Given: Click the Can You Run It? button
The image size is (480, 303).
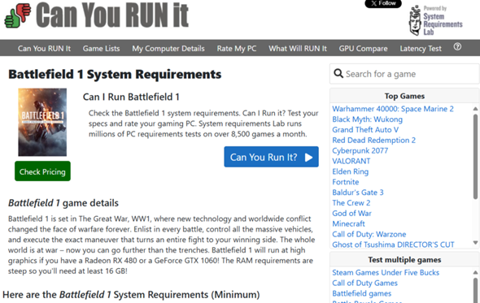Looking at the screenshot, I should click(271, 157).
